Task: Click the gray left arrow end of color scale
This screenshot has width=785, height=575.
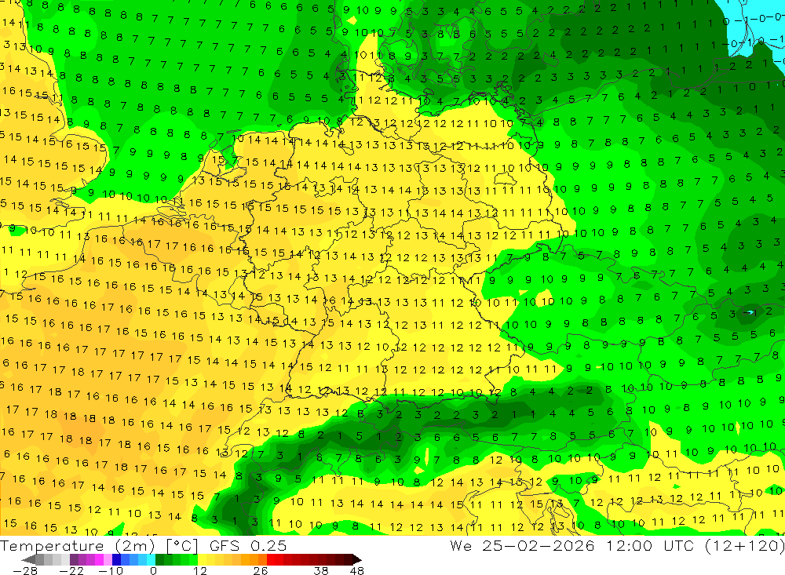Action: click(x=28, y=559)
